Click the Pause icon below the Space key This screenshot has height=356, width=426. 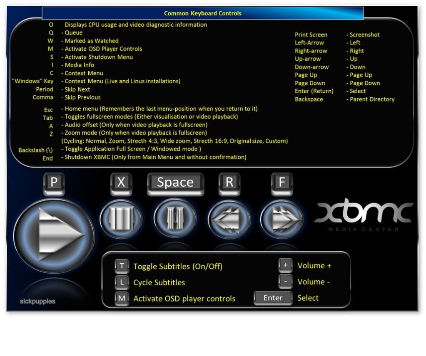(x=175, y=218)
